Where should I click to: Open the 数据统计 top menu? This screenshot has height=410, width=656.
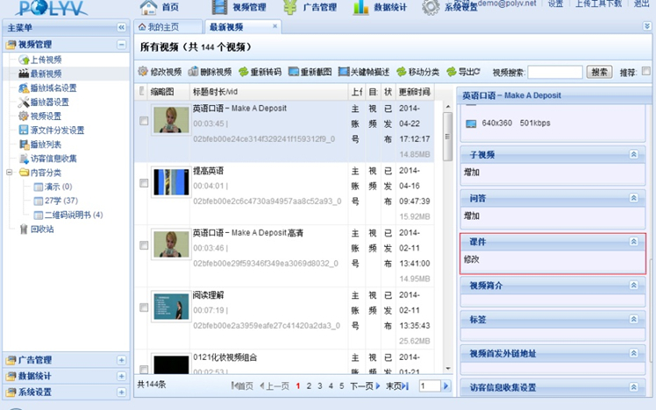tap(384, 8)
